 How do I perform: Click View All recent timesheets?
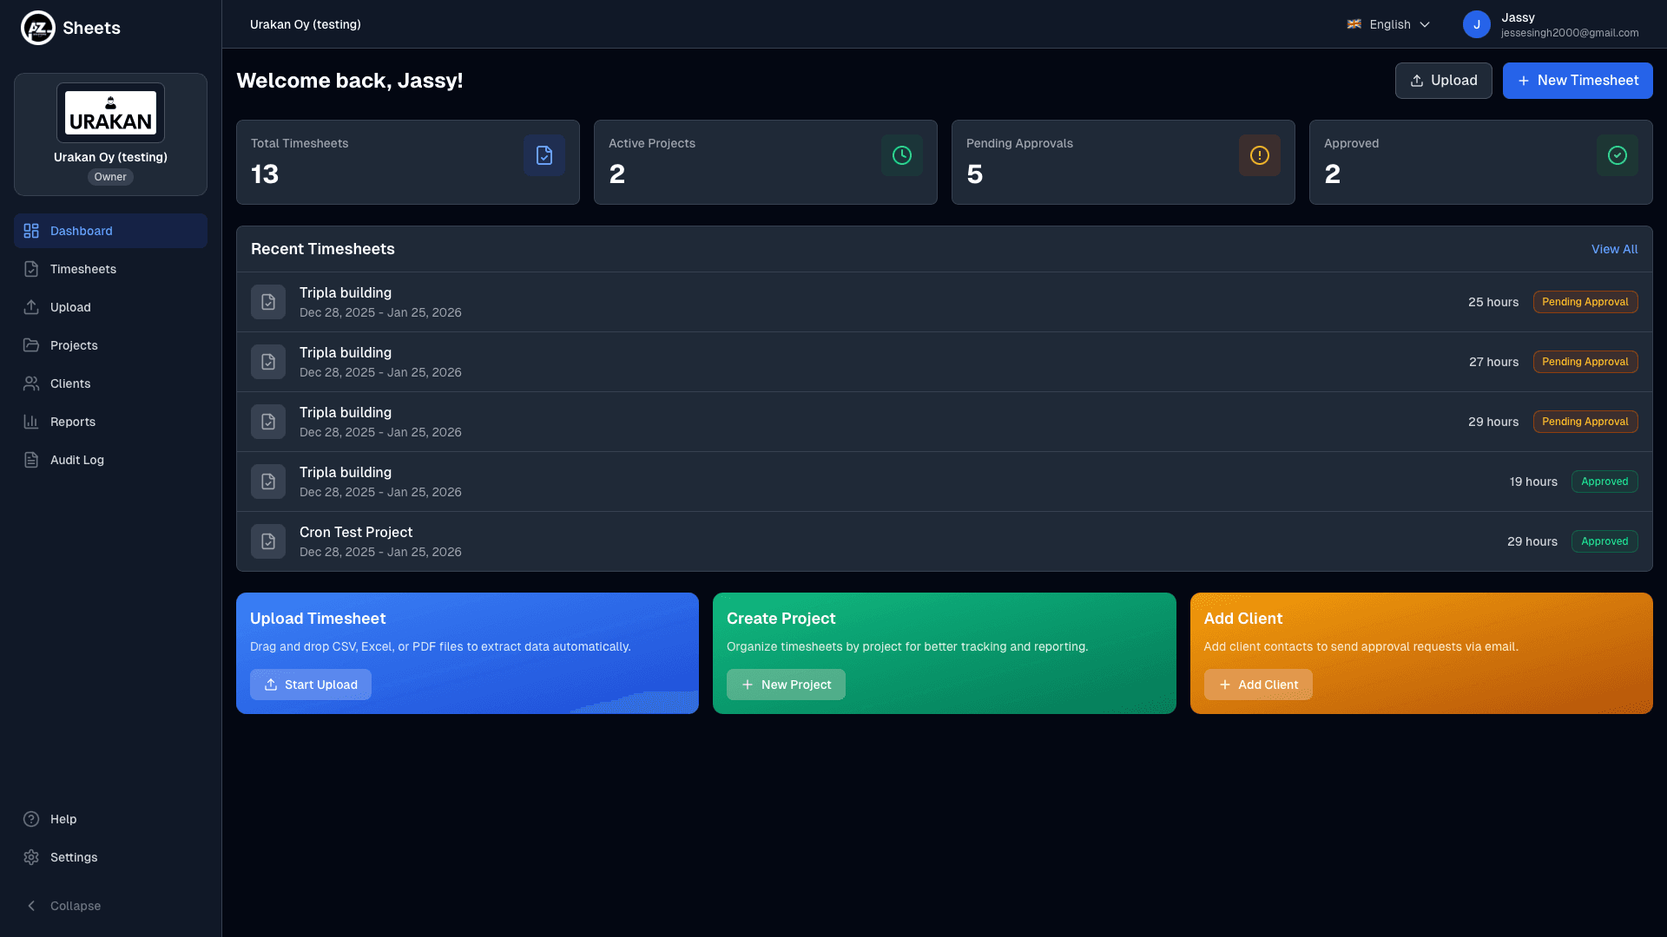(1614, 249)
